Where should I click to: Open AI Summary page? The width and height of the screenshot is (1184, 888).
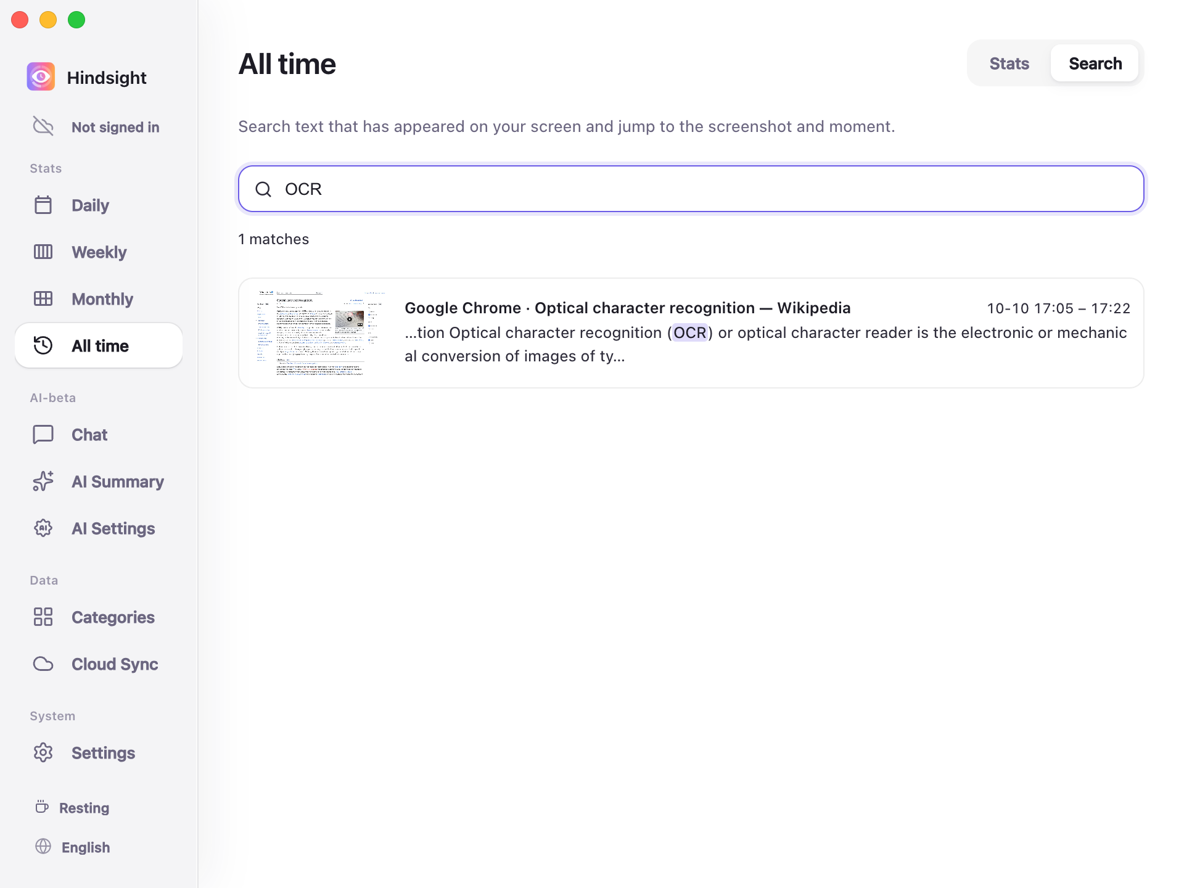(99, 481)
